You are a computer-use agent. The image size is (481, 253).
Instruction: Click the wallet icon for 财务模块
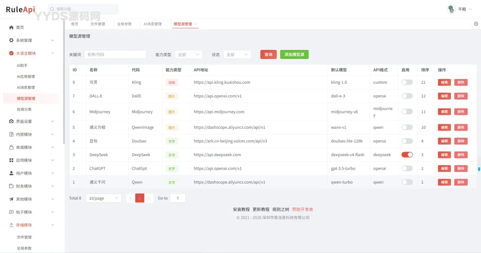point(11,186)
